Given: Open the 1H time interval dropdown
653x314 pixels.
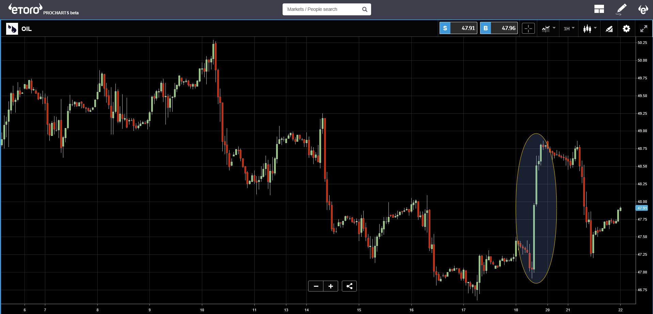Looking at the screenshot, I should pyautogui.click(x=569, y=29).
